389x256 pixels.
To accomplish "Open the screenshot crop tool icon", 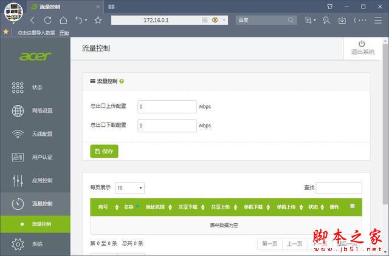I will [x=308, y=20].
